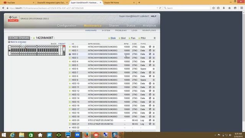Screen dimensions: 245x138
Task: Toggle the locate LED for HDD 18
Action: pyautogui.click(x=154, y=113)
